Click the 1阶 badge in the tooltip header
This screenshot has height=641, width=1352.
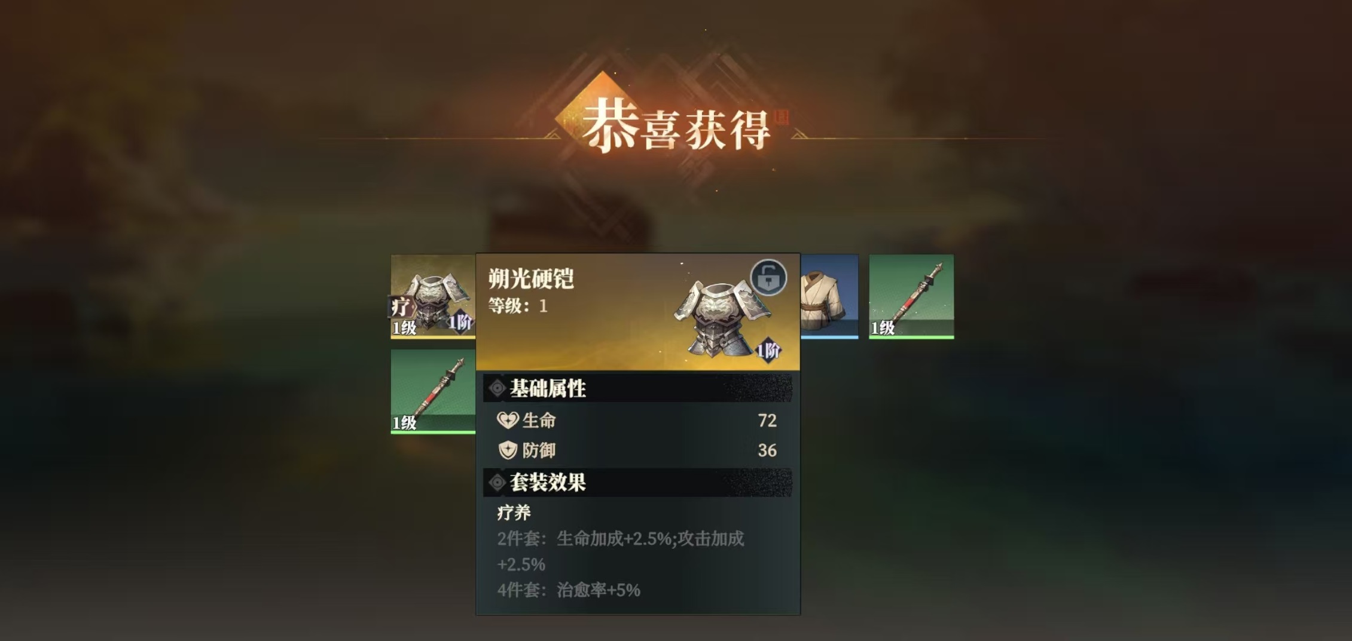tap(768, 351)
